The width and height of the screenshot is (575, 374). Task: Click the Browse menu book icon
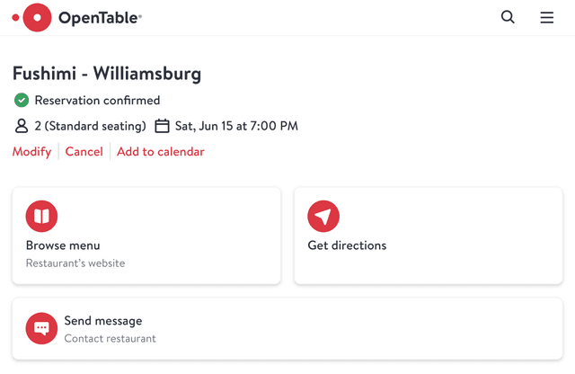click(41, 216)
